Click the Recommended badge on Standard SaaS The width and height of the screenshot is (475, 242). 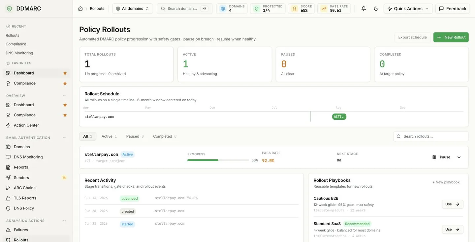click(357, 224)
